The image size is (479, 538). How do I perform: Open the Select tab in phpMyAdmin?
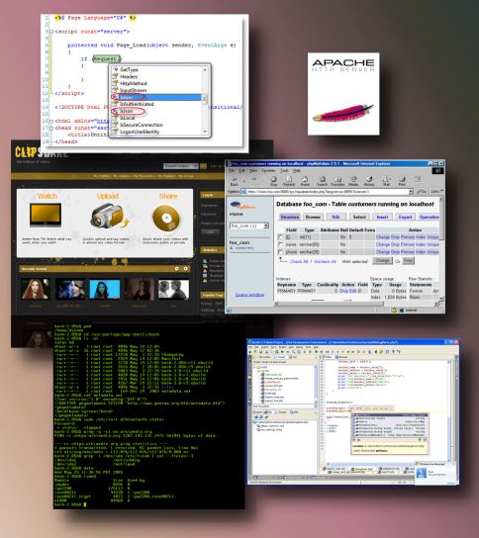[359, 217]
